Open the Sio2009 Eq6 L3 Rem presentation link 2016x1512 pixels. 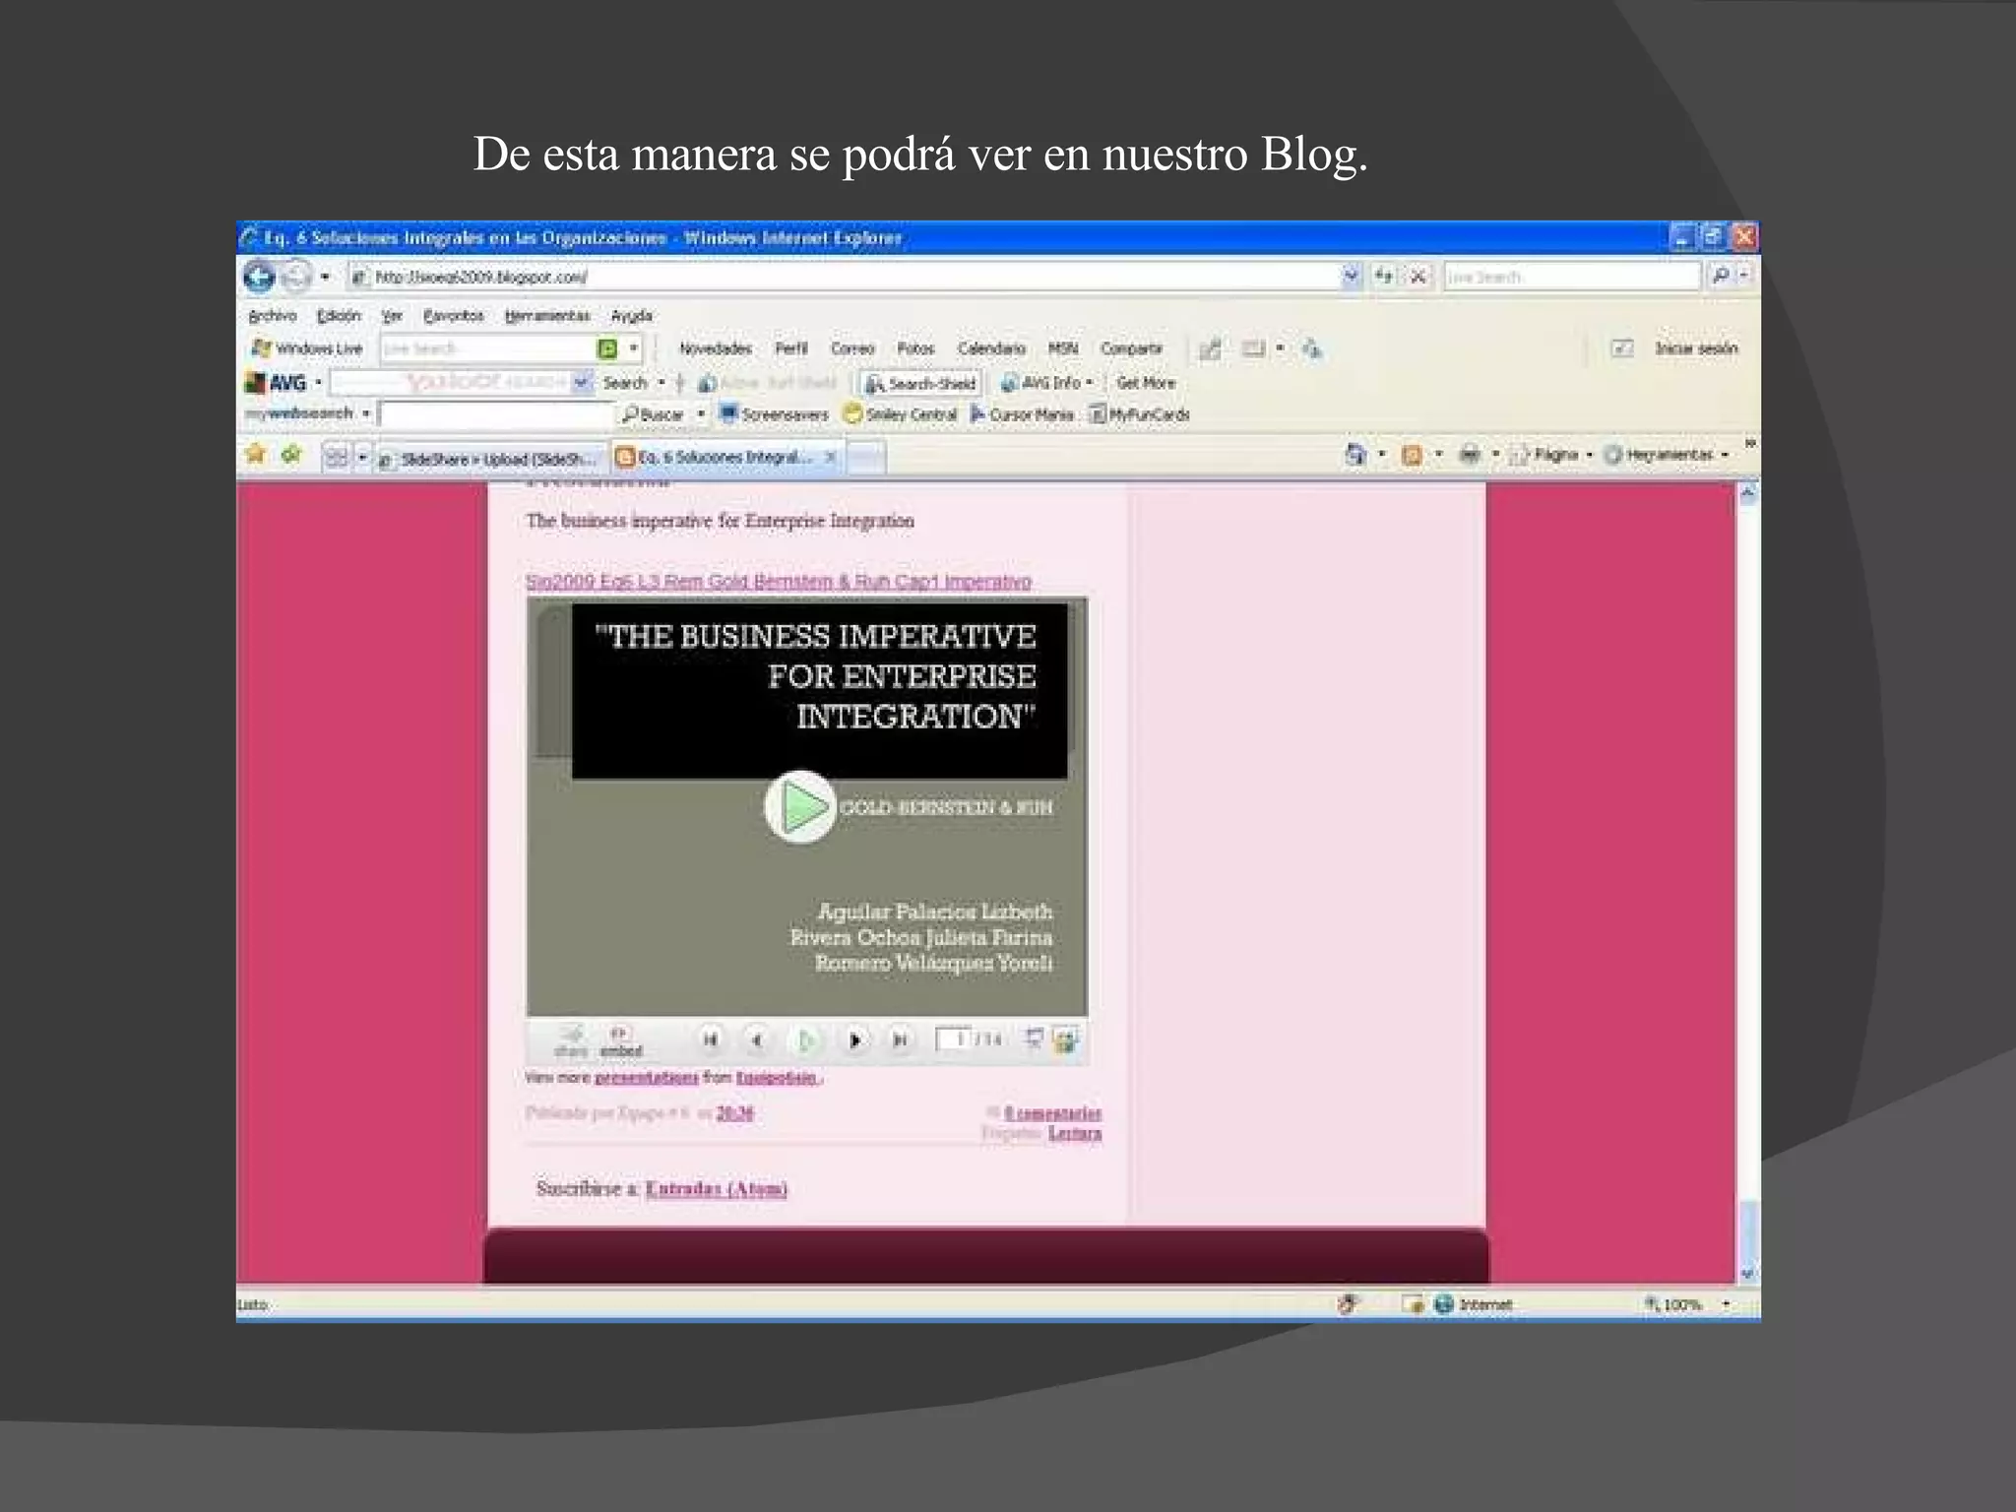click(x=778, y=581)
